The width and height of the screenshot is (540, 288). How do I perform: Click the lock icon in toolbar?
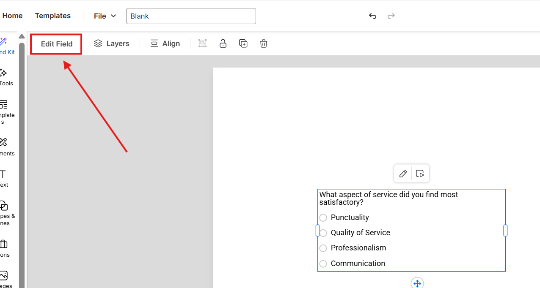223,43
